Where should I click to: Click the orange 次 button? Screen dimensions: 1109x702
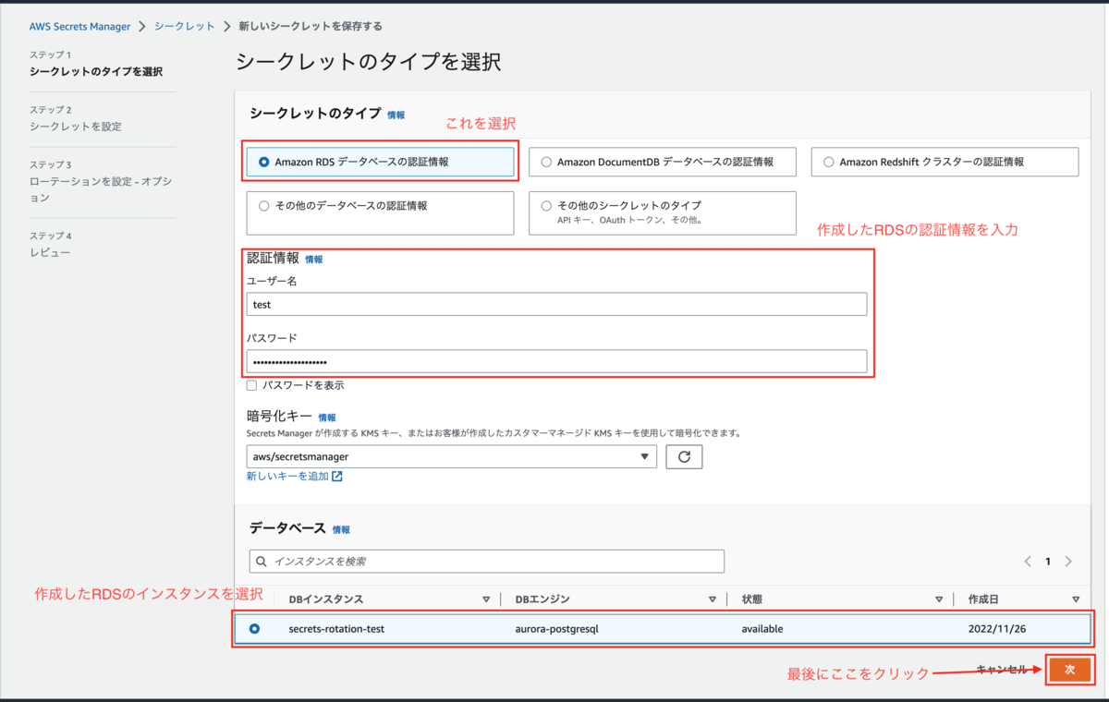[x=1069, y=671]
